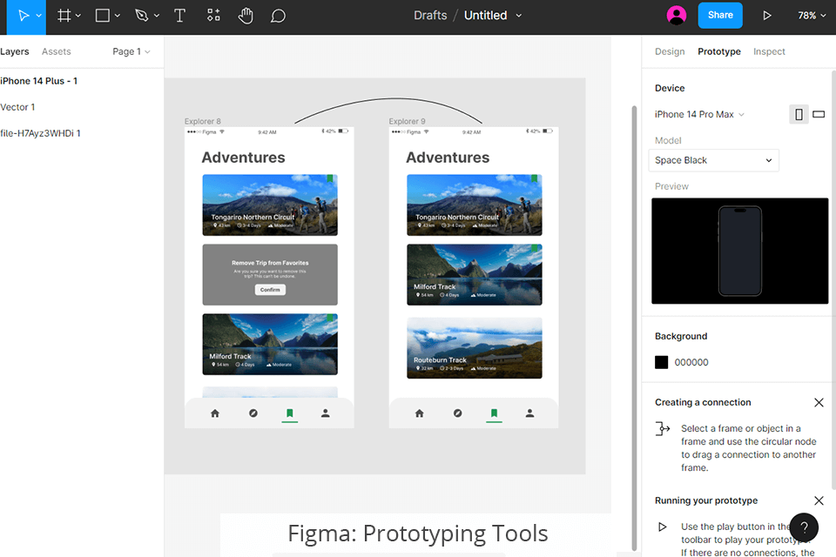Open Space Black model dropdown
The image size is (836, 557).
(713, 160)
